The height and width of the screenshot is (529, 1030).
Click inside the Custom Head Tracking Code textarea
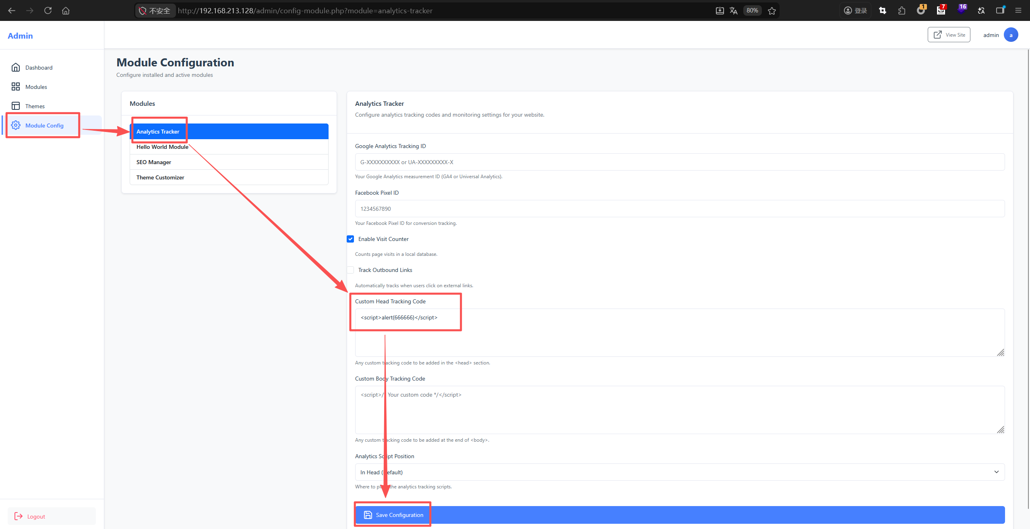680,333
